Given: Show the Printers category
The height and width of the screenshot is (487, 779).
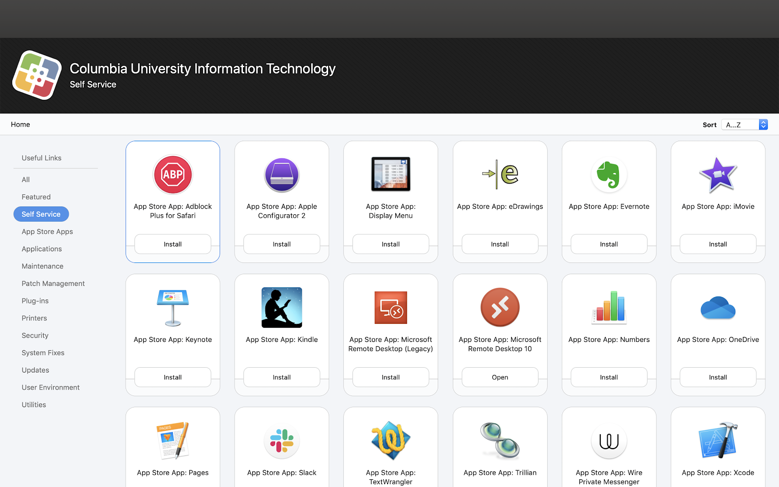Looking at the screenshot, I should tap(35, 318).
